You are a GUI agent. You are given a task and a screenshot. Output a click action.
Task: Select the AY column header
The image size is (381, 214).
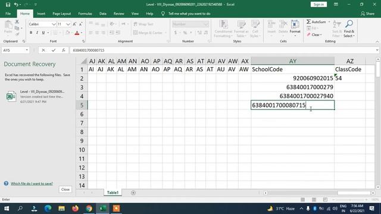(x=292, y=61)
